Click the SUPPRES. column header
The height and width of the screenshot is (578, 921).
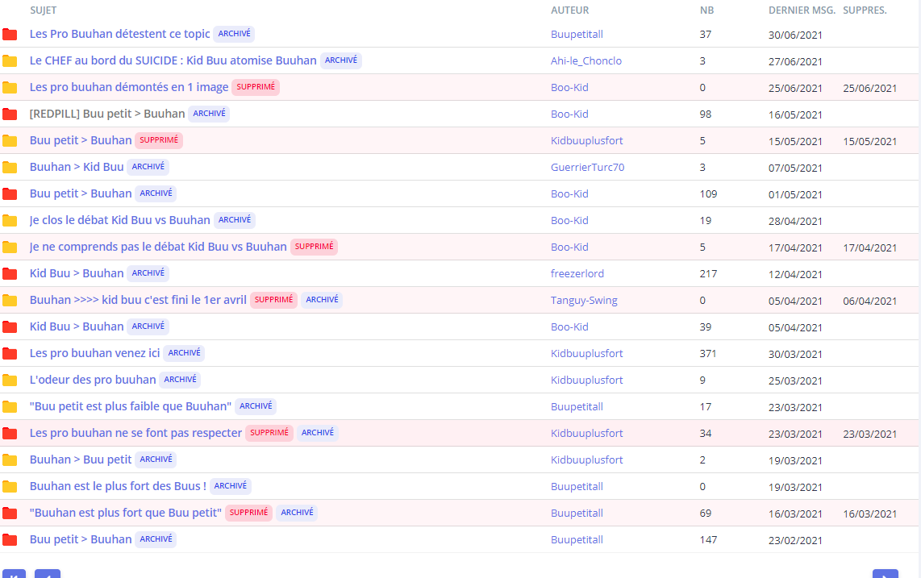point(865,10)
